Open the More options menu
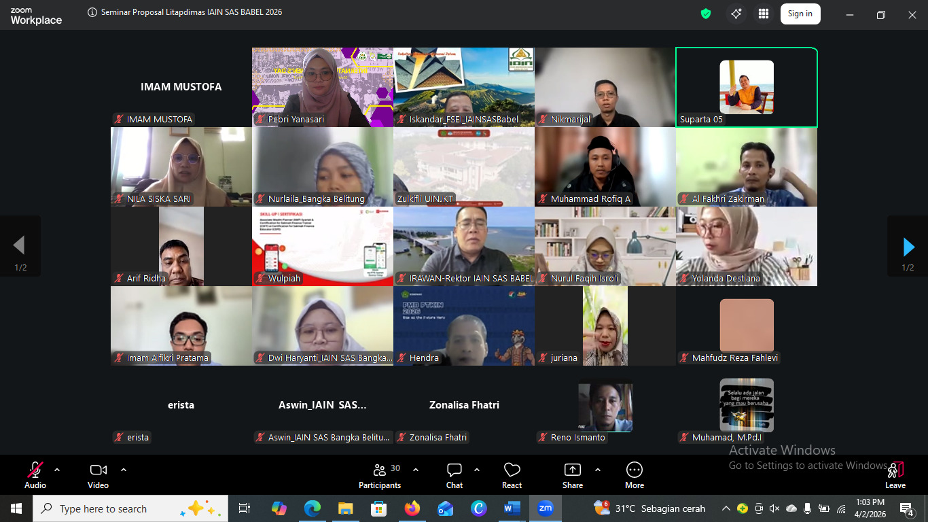This screenshot has width=928, height=522. pos(634,475)
